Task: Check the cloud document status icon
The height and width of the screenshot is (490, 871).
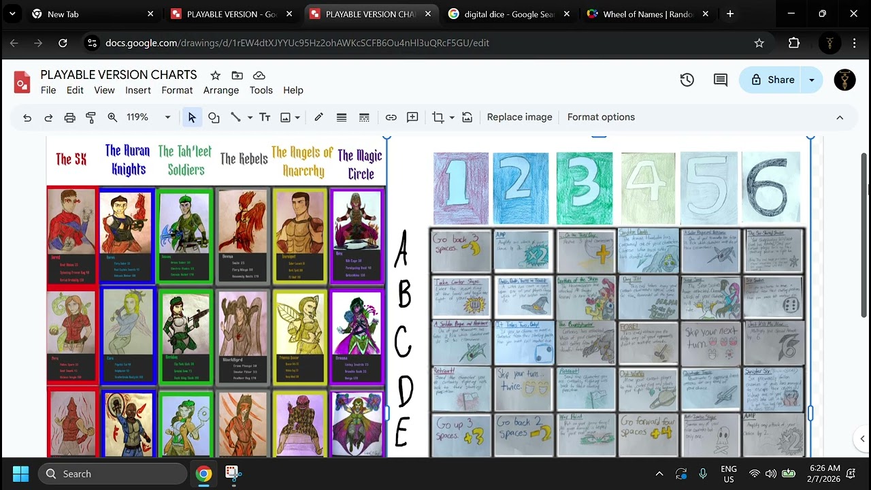Action: click(x=259, y=75)
